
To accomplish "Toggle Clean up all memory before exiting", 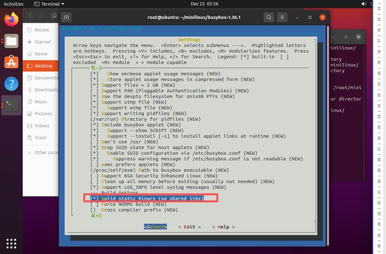I will point(182,181).
